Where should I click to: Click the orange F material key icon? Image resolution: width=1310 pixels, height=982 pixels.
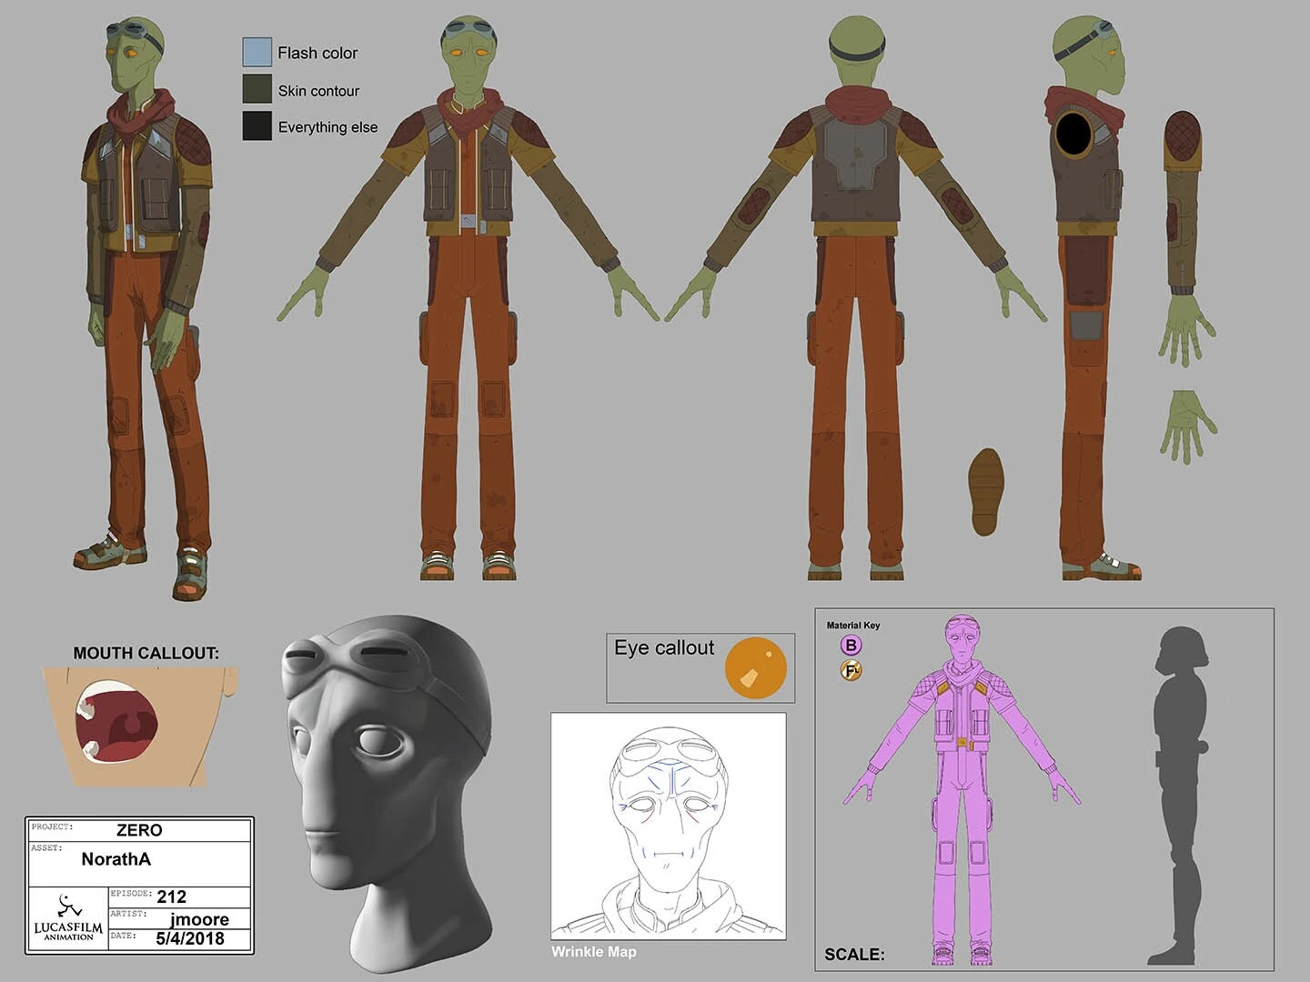click(851, 671)
